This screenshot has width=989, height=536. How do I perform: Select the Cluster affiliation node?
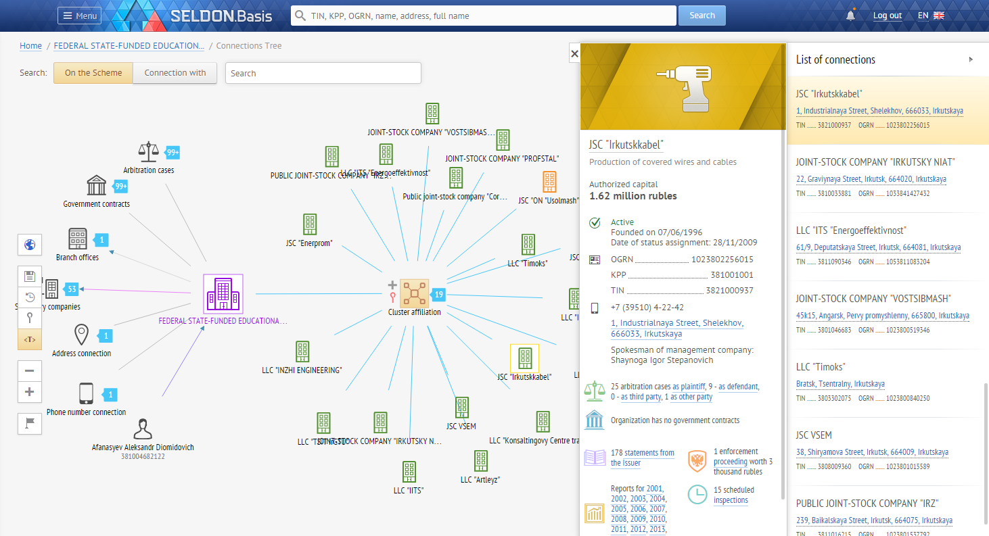(x=414, y=293)
